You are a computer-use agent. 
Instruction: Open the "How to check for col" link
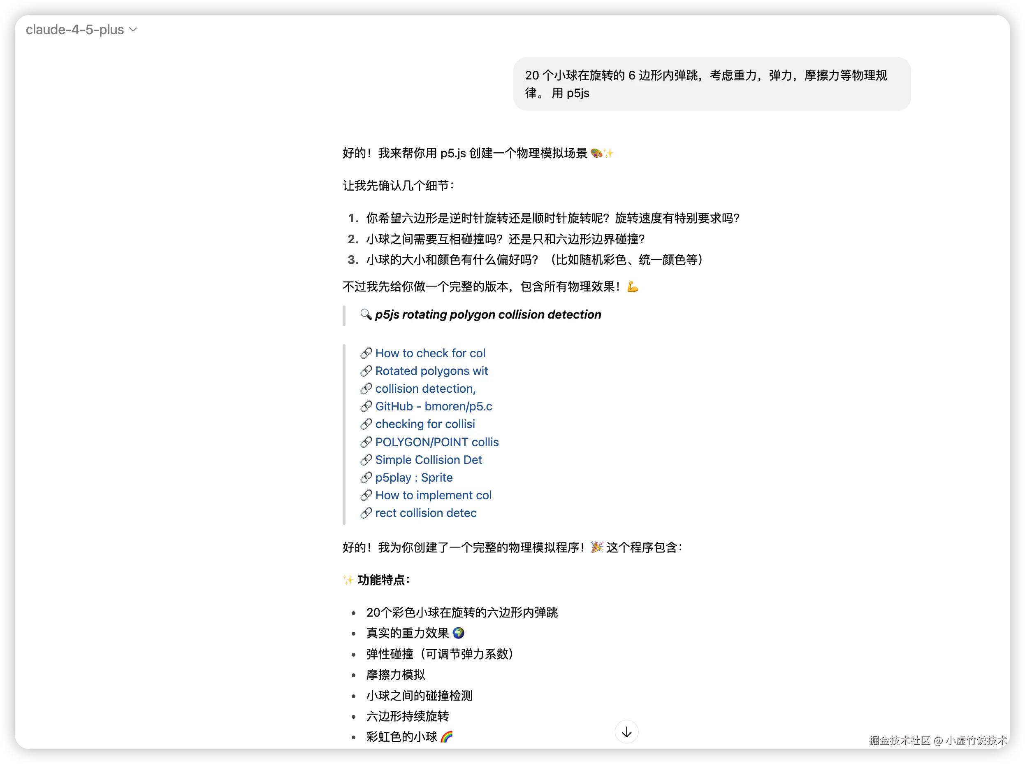(430, 353)
